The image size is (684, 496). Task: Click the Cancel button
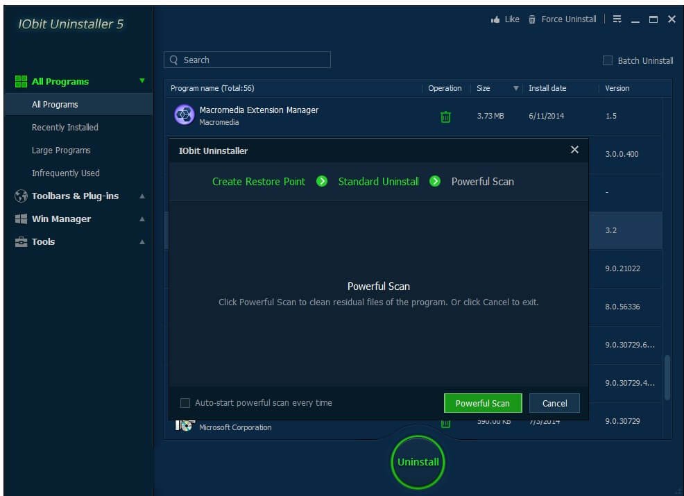(x=554, y=403)
